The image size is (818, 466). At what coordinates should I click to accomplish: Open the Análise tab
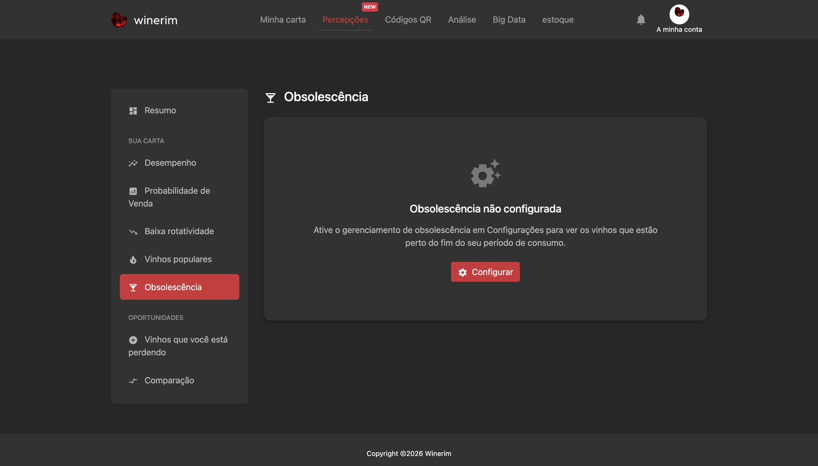462,20
